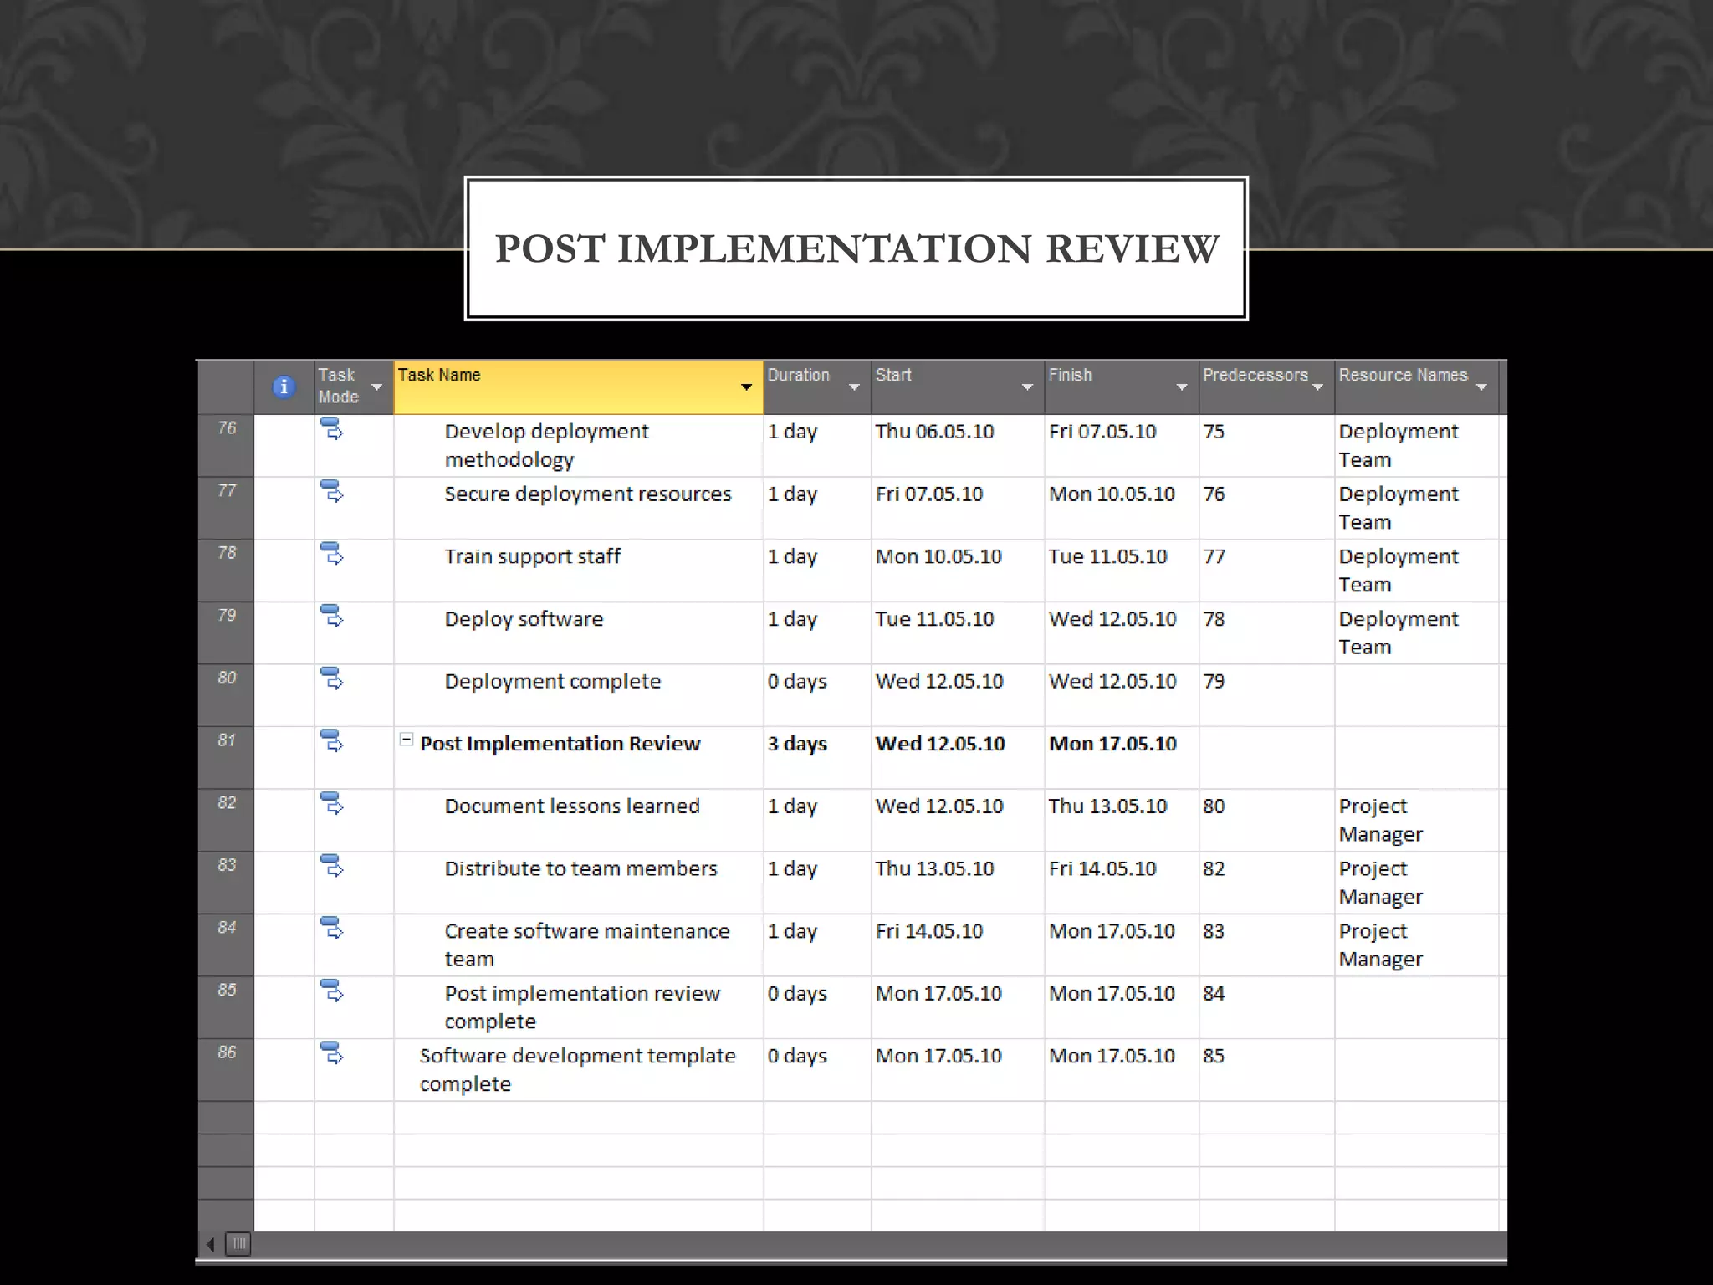Click the horizontal scrollbar left arrow
This screenshot has width=1713, height=1285.
pyautogui.click(x=211, y=1244)
